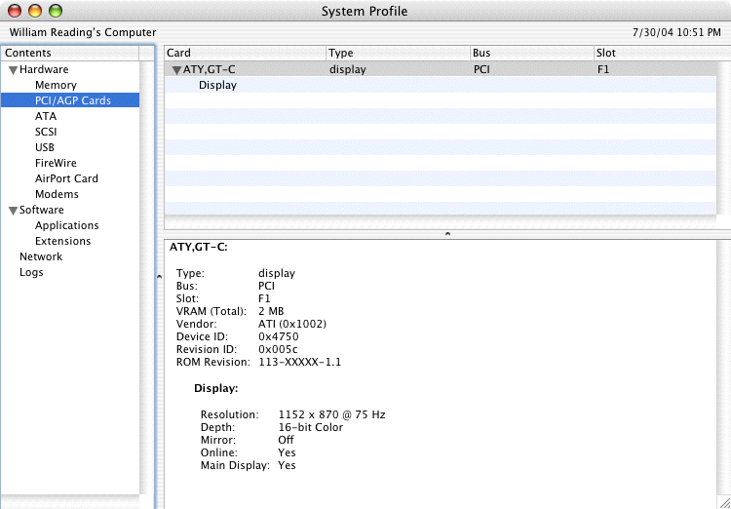This screenshot has height=509, width=731.
Task: Click the VRAM value 2 MB
Action: [271, 311]
